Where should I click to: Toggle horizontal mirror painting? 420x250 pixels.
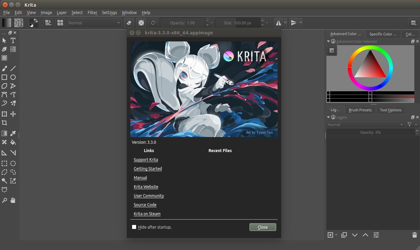pyautogui.click(x=279, y=22)
